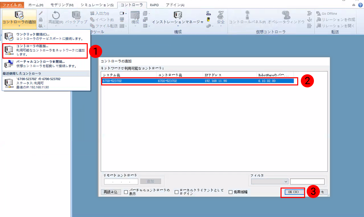Screen dimensions: 364x217
Task: Select the コントローラ ribbon tab
Action: click(132, 5)
